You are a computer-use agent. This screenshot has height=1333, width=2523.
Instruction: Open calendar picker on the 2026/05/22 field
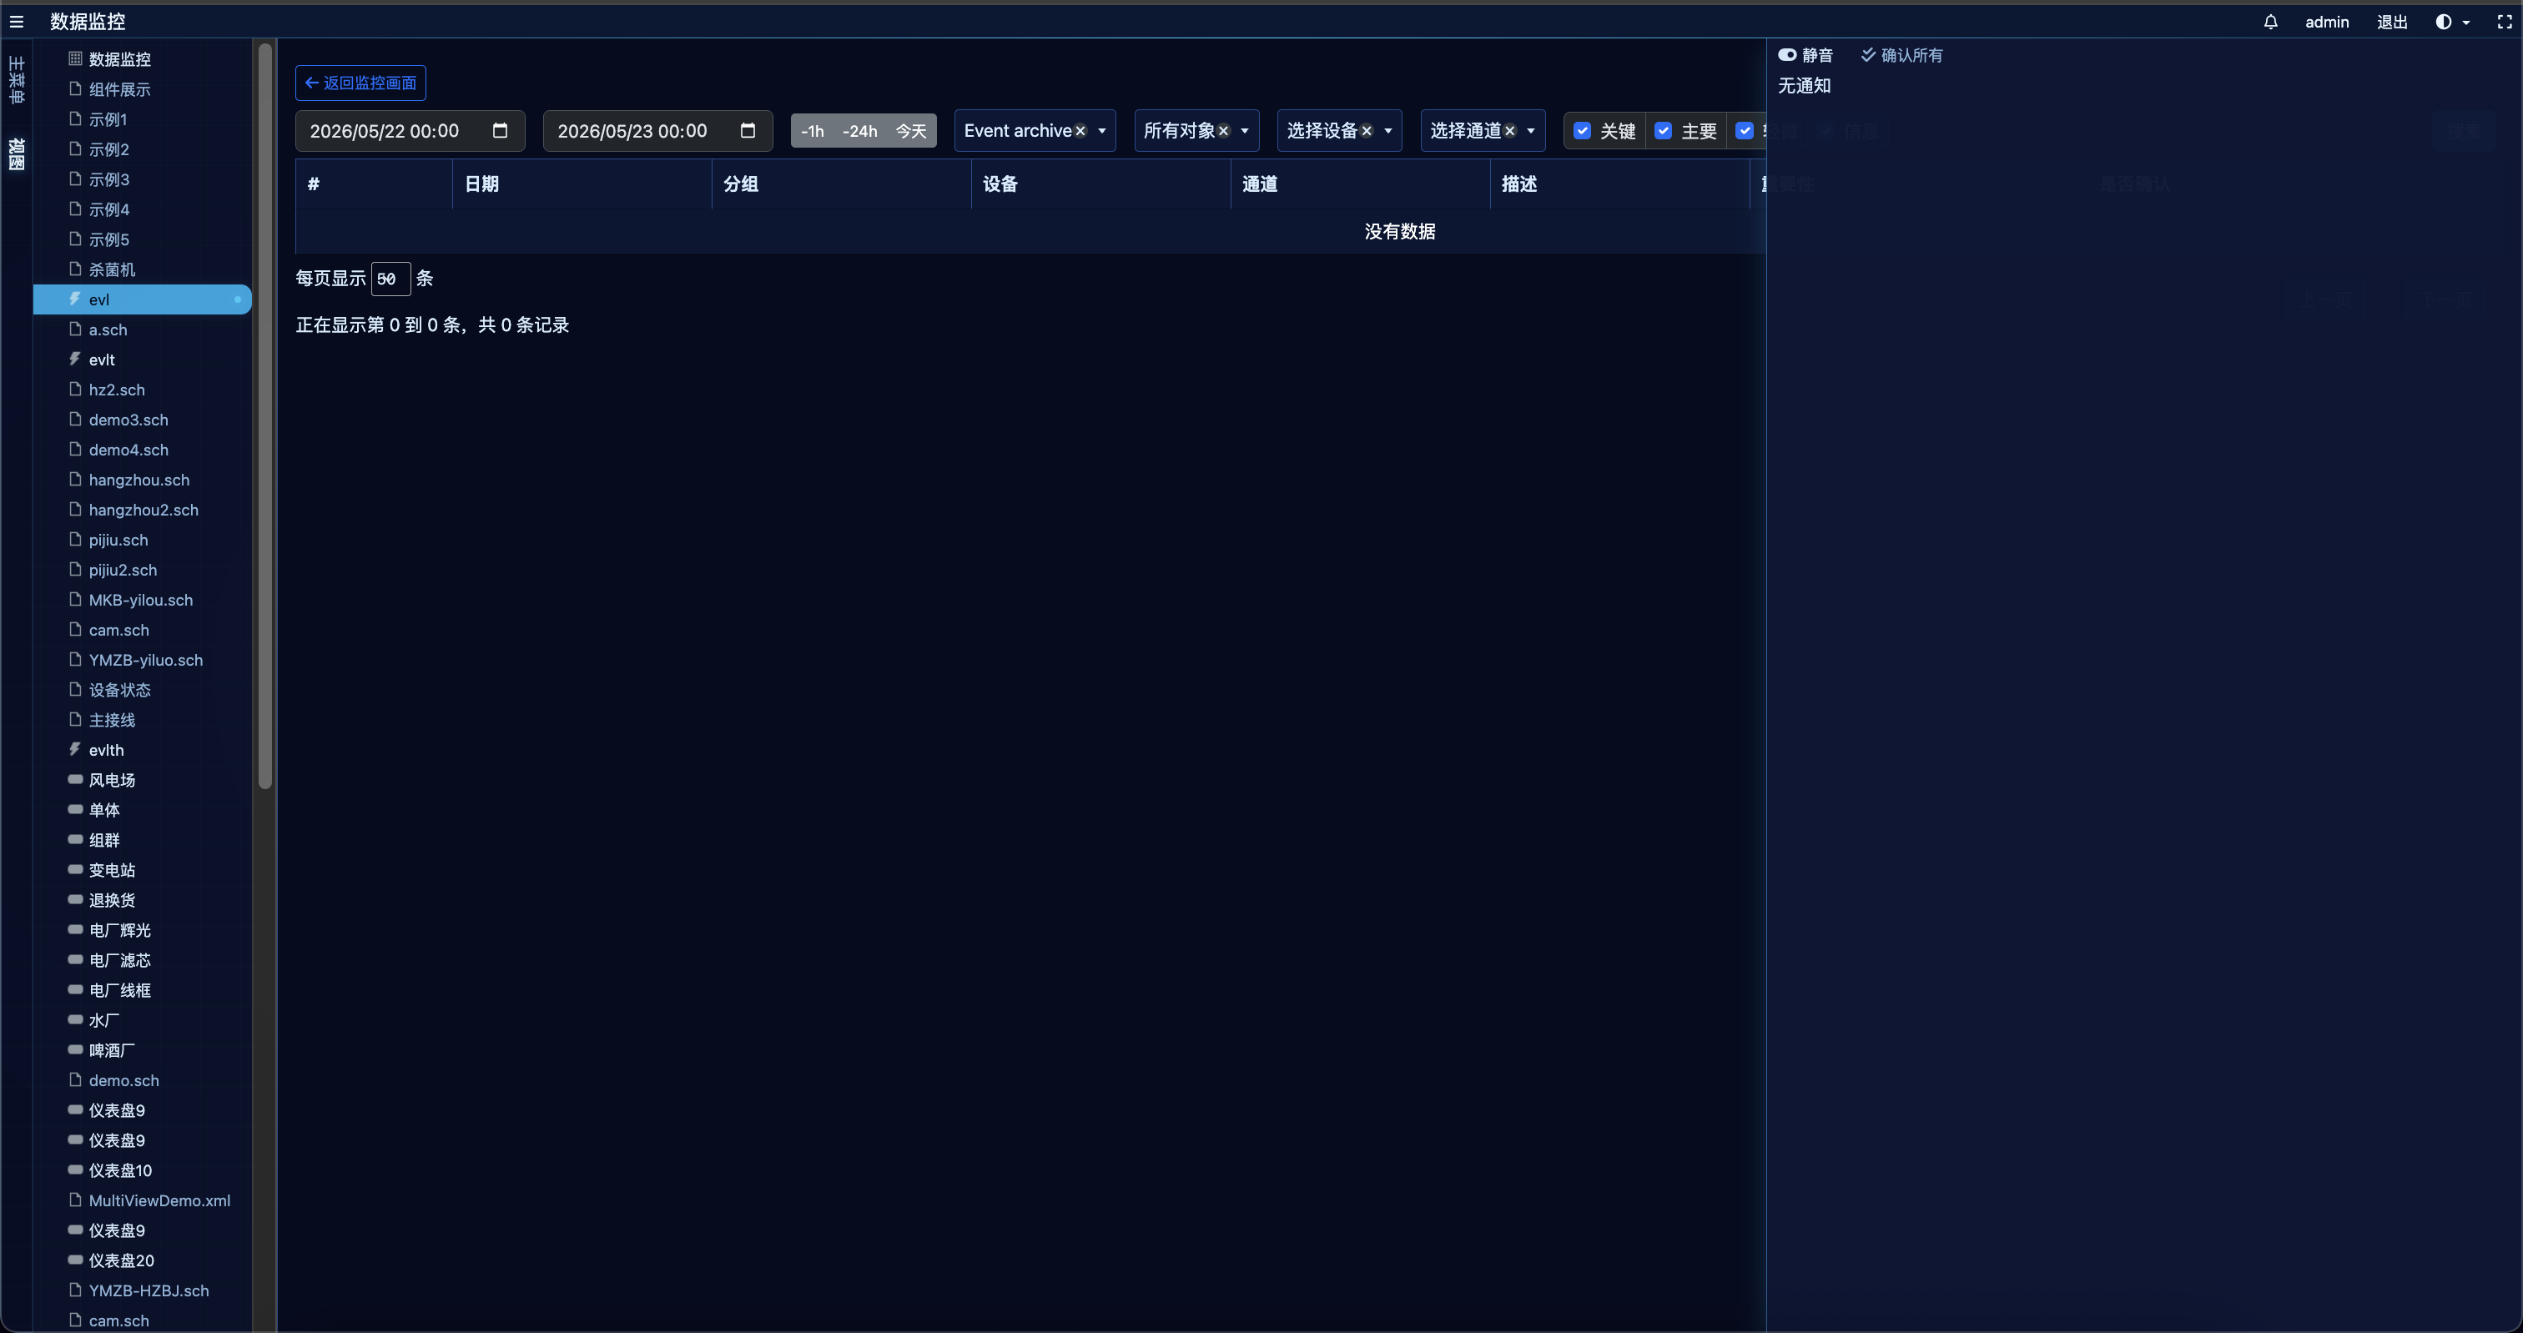coord(501,130)
